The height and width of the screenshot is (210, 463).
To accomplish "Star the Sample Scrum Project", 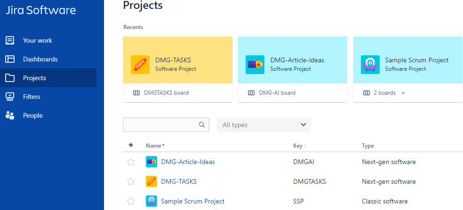I will tap(131, 202).
